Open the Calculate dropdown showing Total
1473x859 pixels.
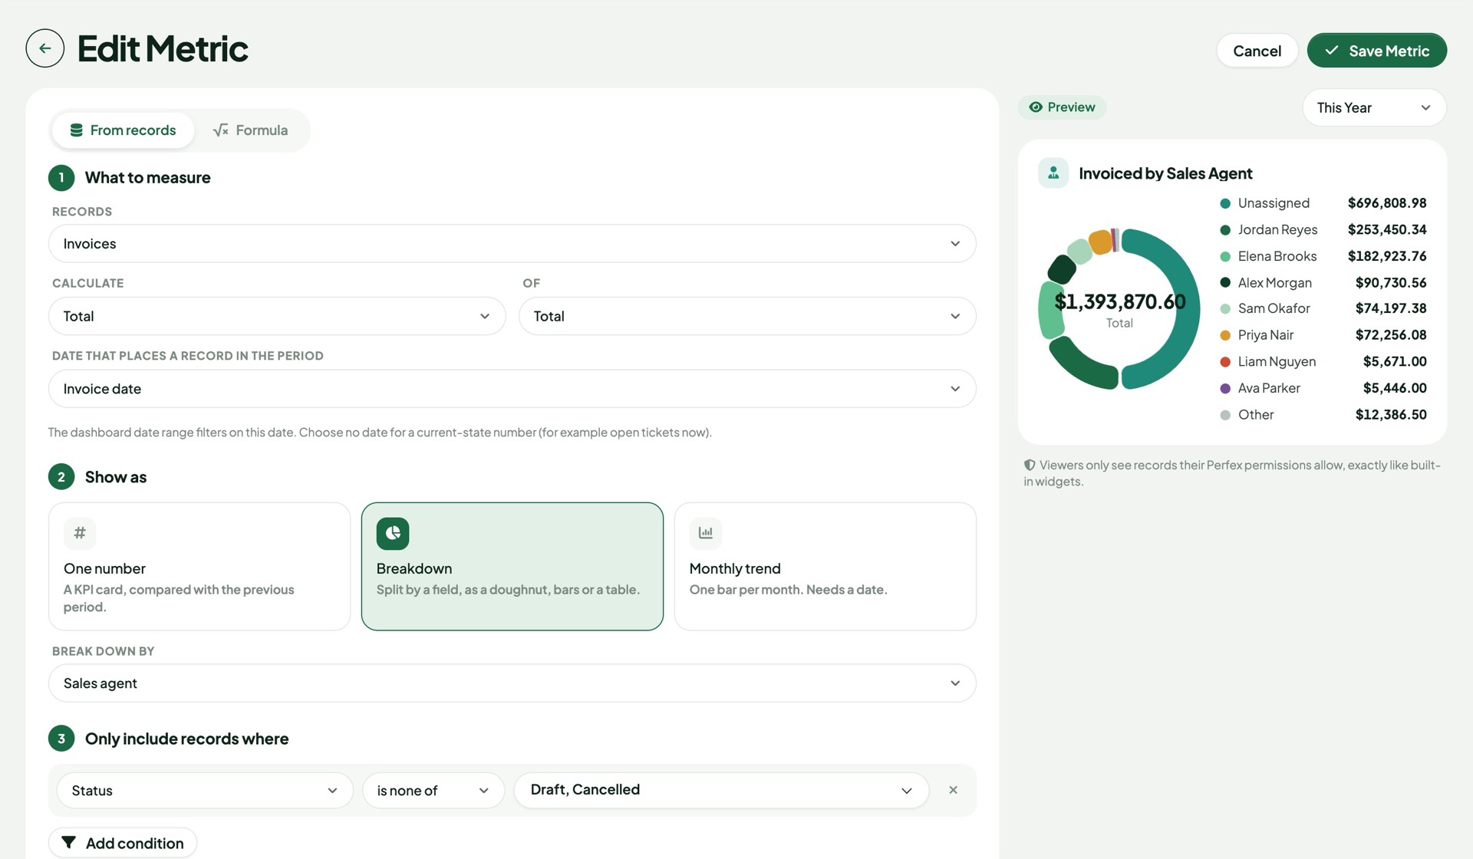277,316
